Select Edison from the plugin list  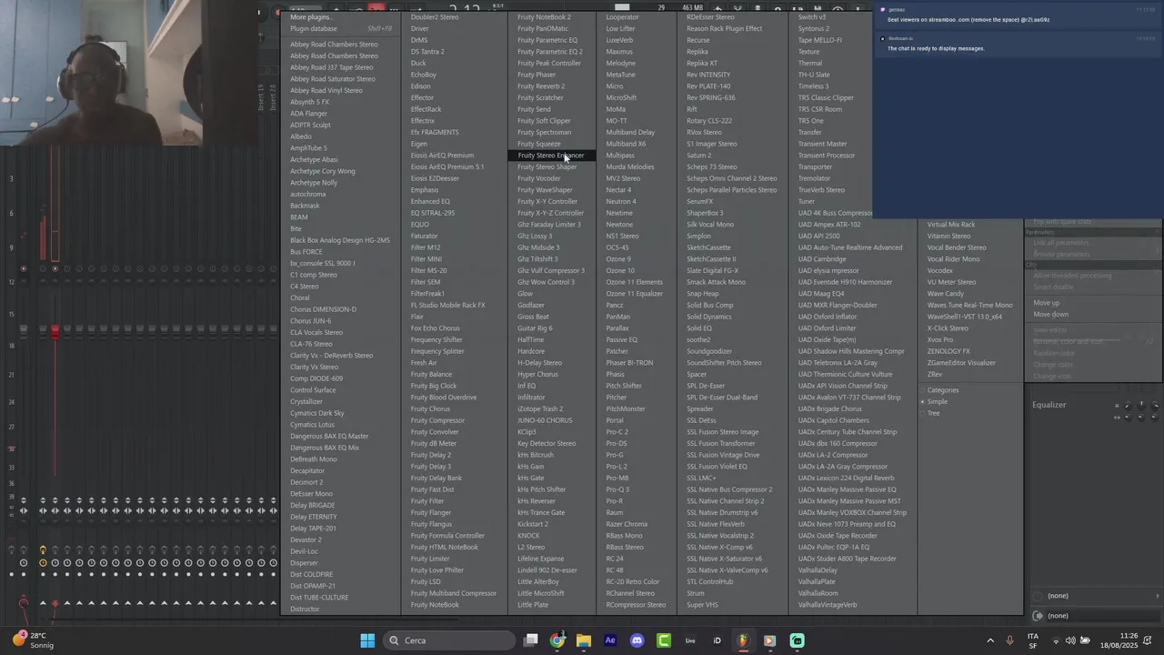pyautogui.click(x=420, y=86)
